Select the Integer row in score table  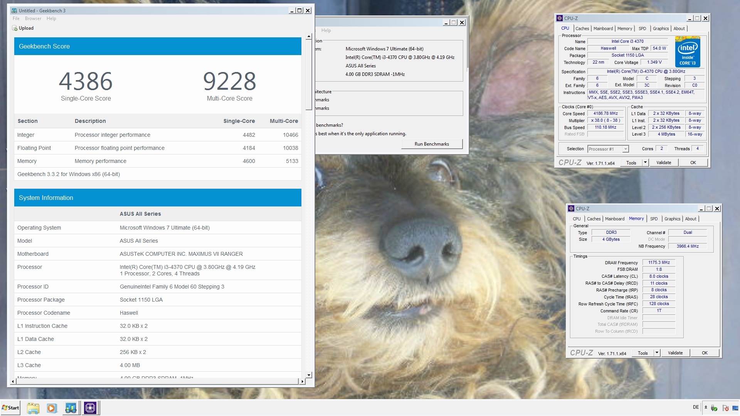(158, 135)
